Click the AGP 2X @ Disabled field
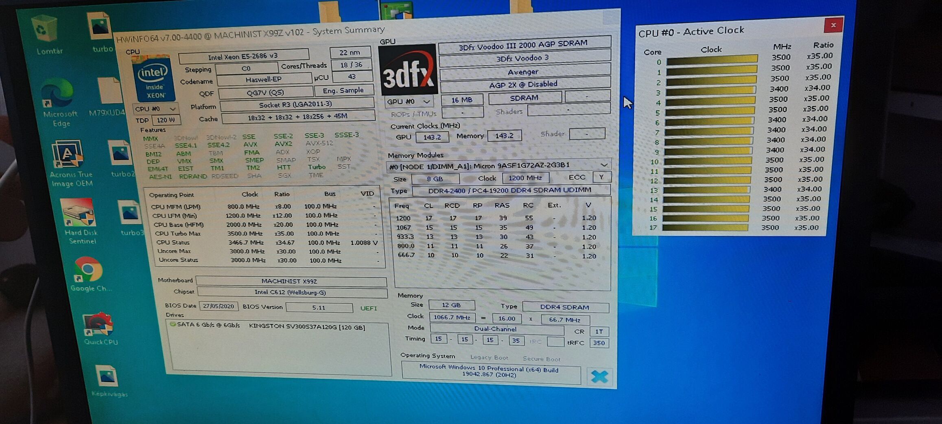The width and height of the screenshot is (942, 424). point(525,85)
